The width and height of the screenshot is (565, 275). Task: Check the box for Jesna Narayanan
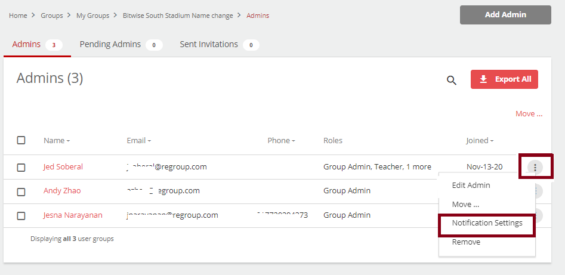pyautogui.click(x=21, y=215)
